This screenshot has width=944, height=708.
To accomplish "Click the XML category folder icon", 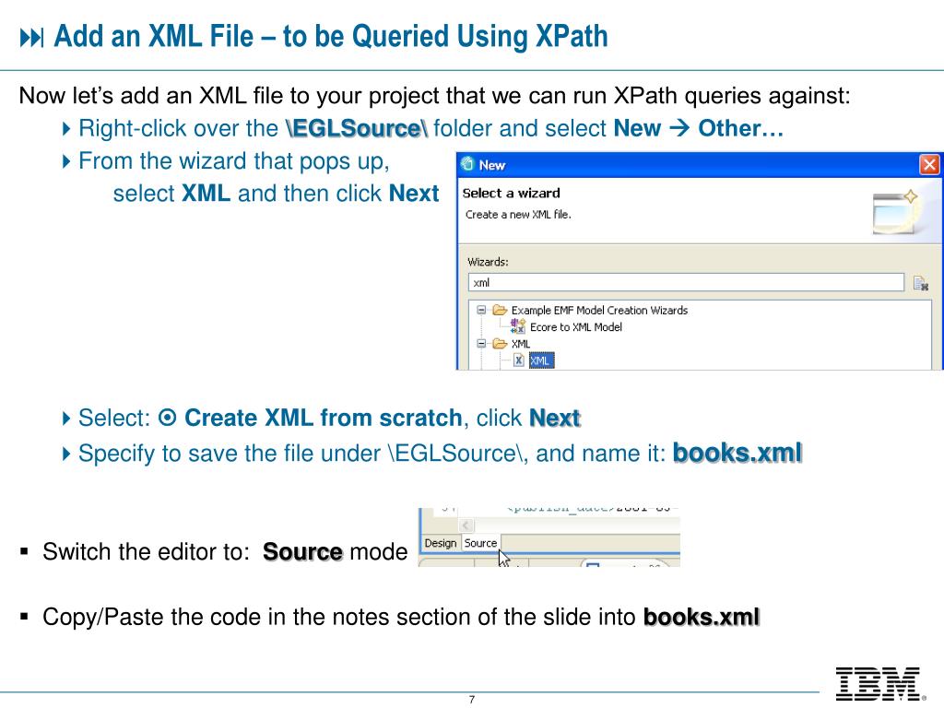I will click(500, 344).
